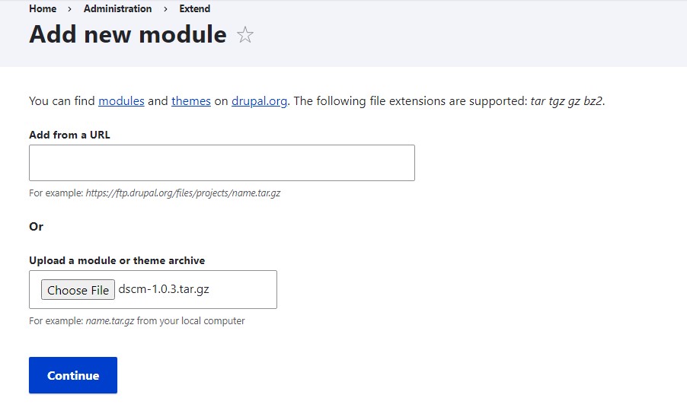
Task: Select the dscm-1.0.3.tar.gz file name
Action: pyautogui.click(x=164, y=289)
